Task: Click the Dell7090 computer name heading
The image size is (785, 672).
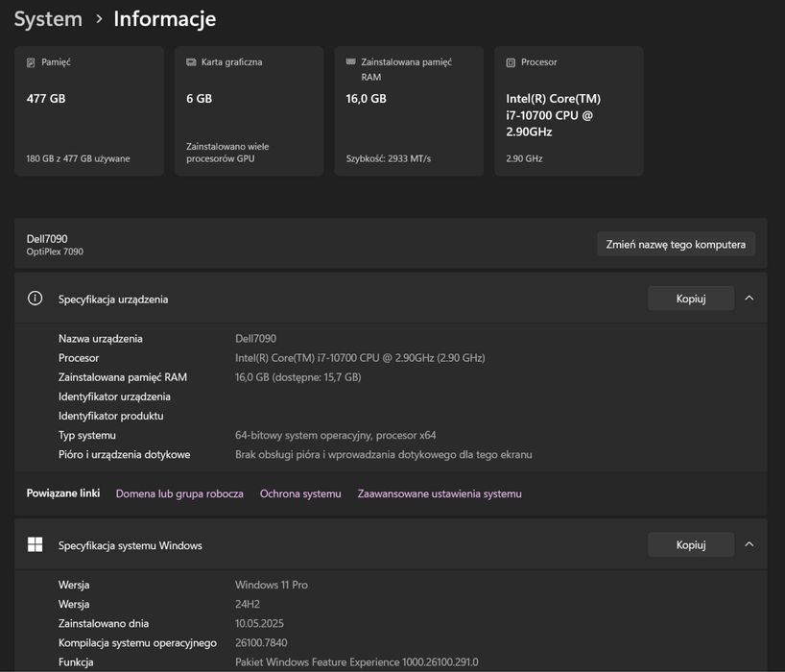Action: (47, 239)
